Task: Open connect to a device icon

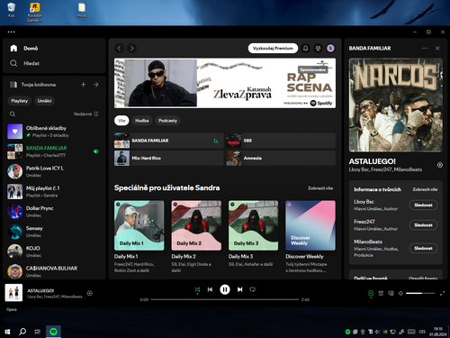Action: (x=391, y=293)
